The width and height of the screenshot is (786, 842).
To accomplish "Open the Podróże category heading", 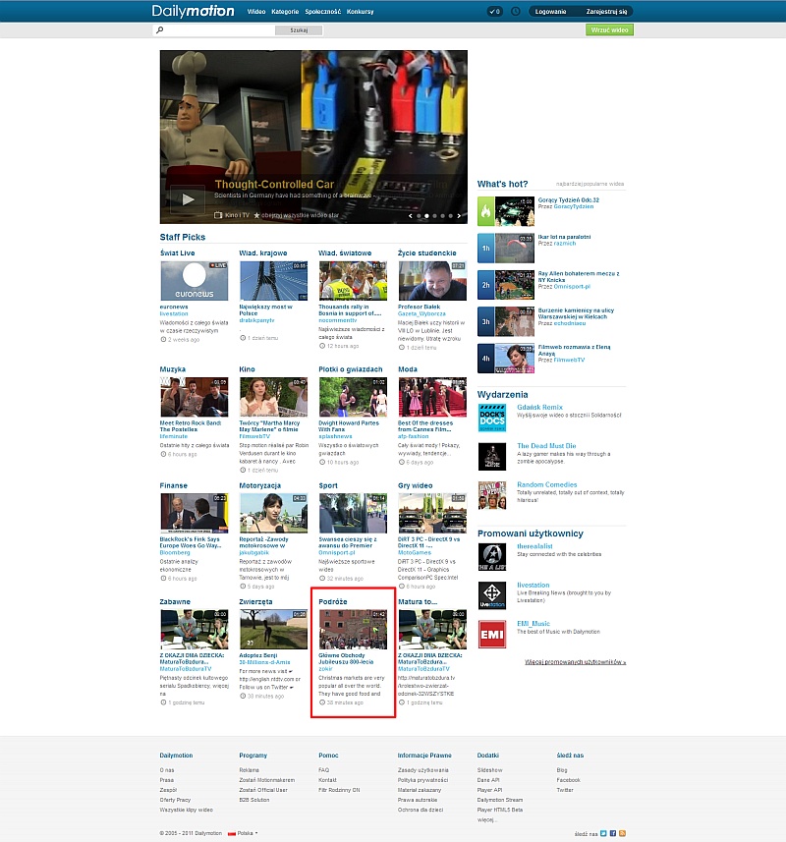I will click(333, 601).
